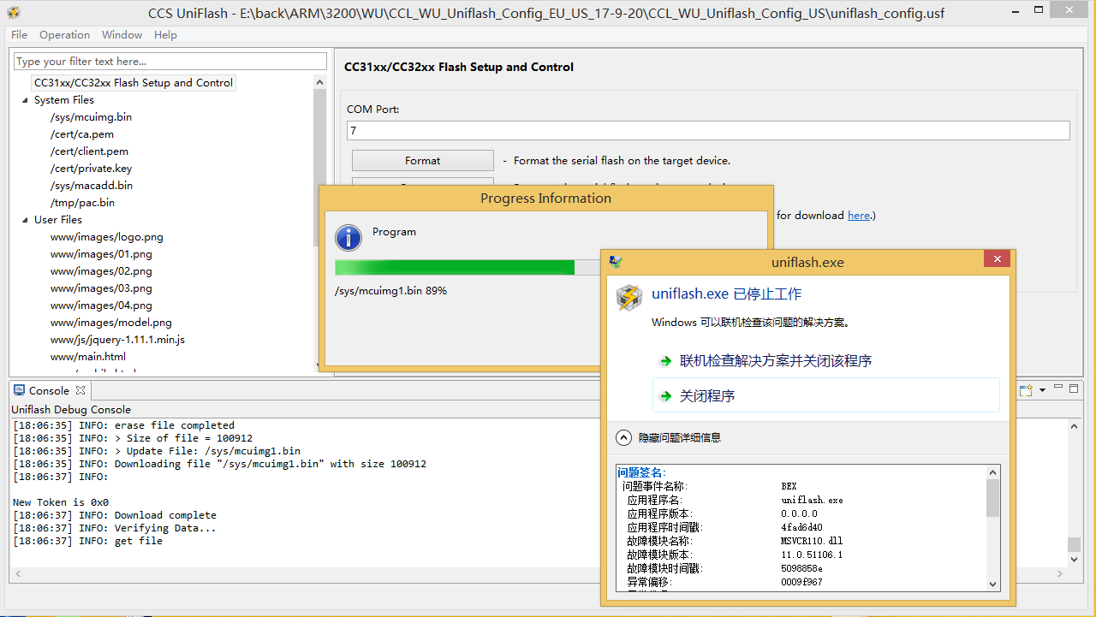Select www/js/jquery-1.11.1.min.js tree item
The width and height of the screenshot is (1096, 617).
117,340
